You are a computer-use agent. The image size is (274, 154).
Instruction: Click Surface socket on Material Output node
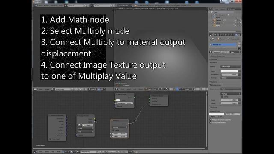tap(150, 98)
